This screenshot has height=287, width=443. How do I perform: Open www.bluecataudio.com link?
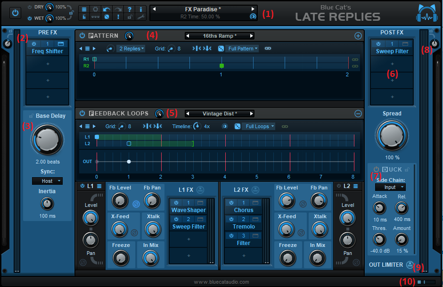point(221,282)
